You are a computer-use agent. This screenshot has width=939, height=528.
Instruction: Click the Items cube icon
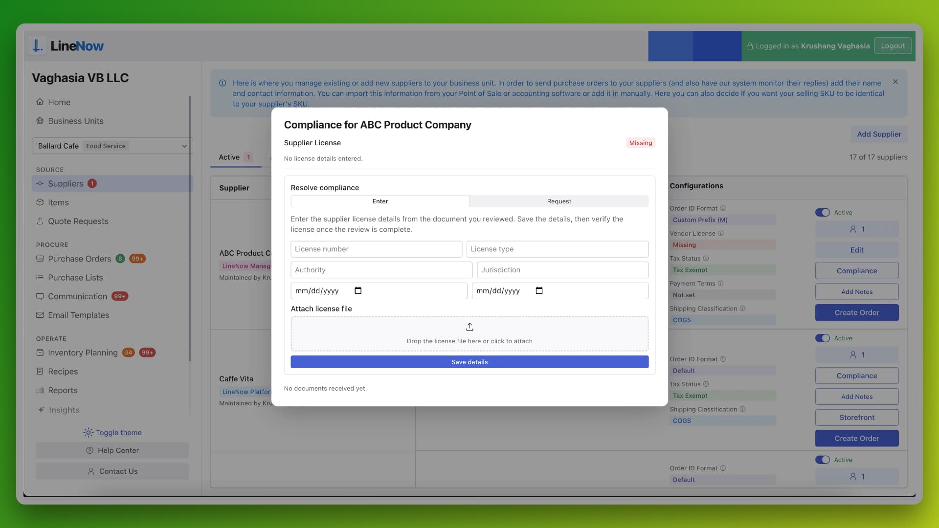click(40, 202)
